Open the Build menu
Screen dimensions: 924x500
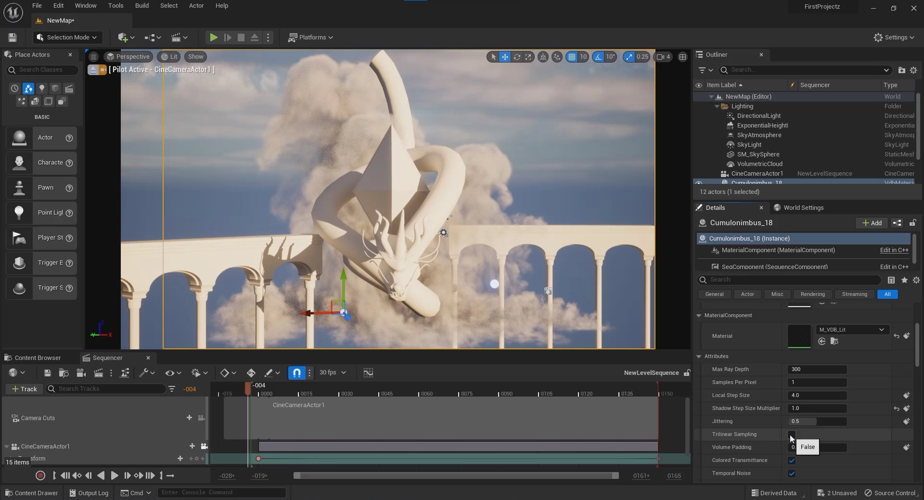[141, 6]
